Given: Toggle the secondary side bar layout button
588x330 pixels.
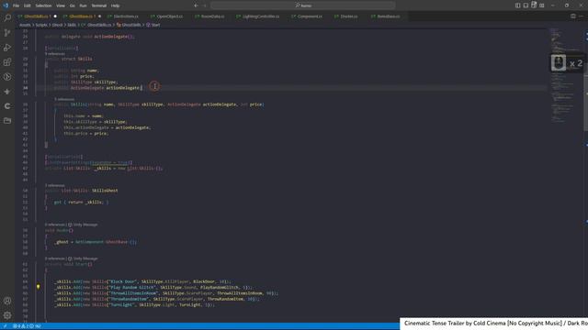Looking at the screenshot, I should click(534, 5).
